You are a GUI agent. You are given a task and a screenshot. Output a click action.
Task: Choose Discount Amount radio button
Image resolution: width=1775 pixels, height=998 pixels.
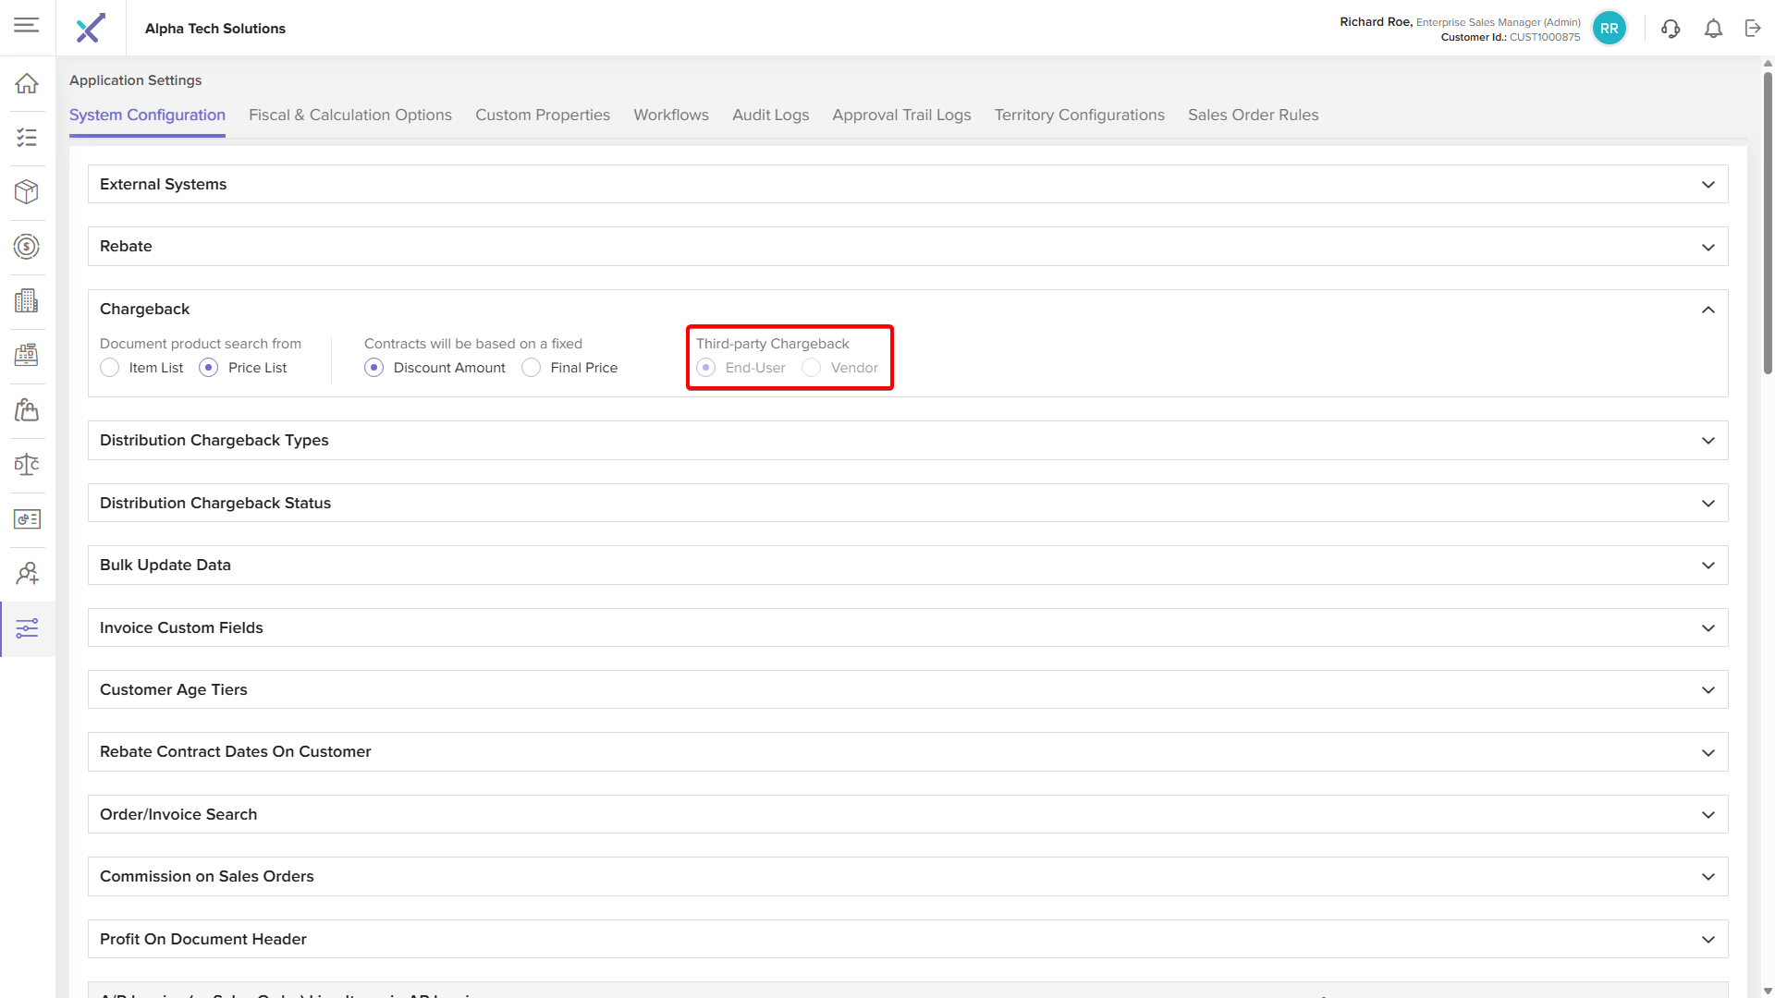tap(374, 368)
